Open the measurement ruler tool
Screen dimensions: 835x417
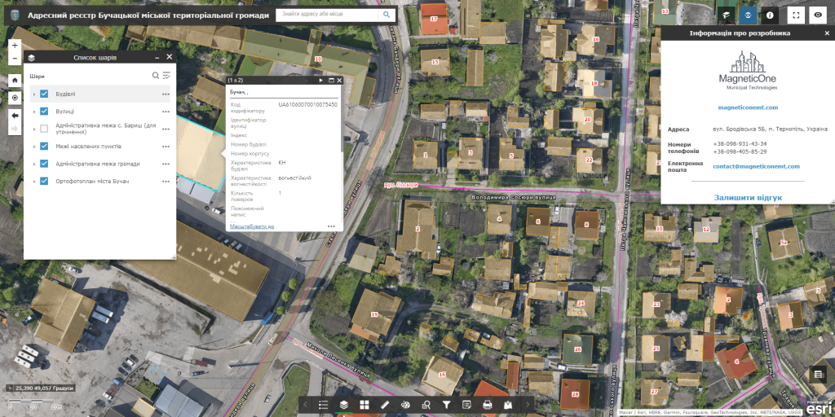click(x=385, y=404)
